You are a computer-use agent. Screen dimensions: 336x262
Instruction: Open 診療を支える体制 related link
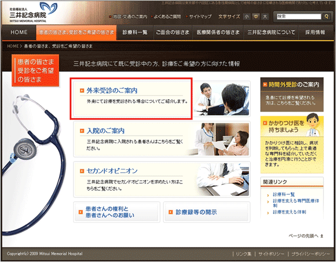pyautogui.click(x=289, y=212)
